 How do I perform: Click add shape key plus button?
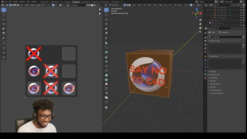(x=244, y=60)
